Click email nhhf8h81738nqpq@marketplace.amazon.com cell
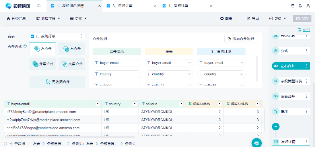Screen dimensions: 315x147 52,128
